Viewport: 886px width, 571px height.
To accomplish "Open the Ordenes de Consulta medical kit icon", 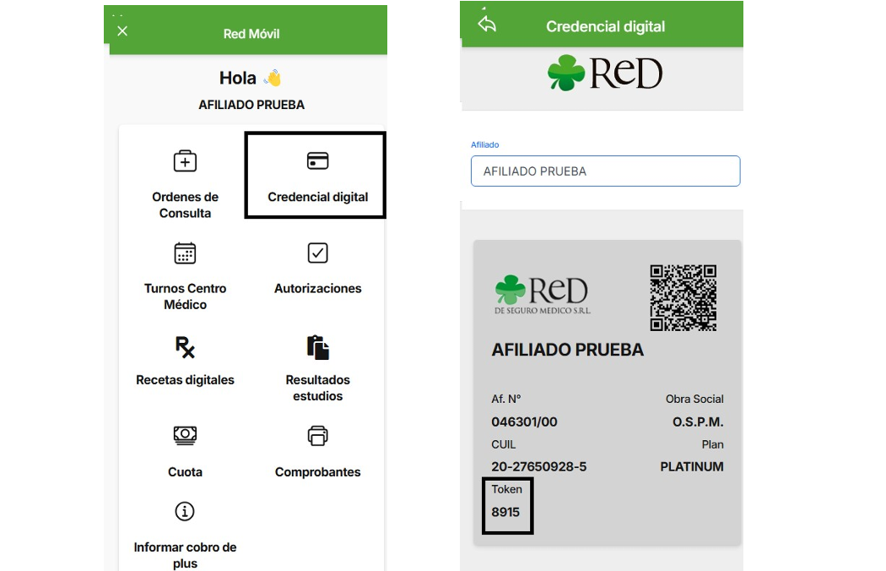I will tap(185, 161).
